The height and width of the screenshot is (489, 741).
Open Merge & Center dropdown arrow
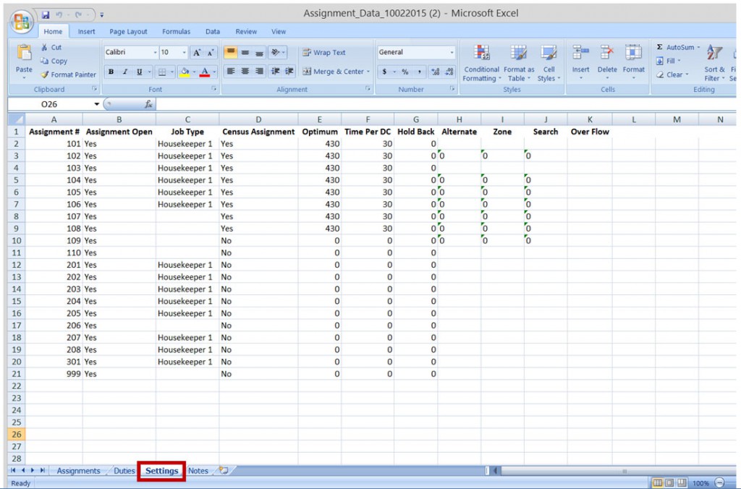coord(368,72)
